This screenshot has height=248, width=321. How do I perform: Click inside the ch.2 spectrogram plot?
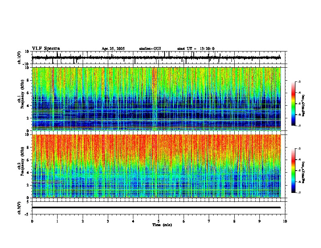(156, 166)
